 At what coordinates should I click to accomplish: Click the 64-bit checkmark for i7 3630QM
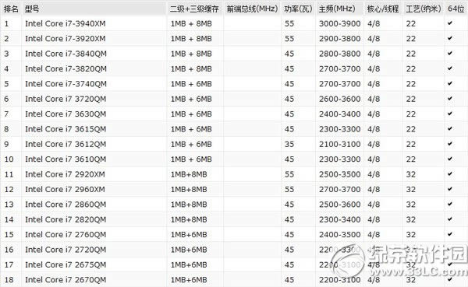coord(450,114)
